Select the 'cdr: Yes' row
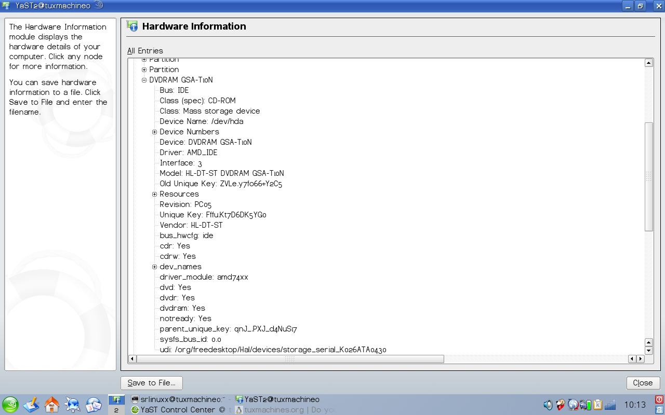Image resolution: width=665 pixels, height=415 pixels. click(x=175, y=246)
